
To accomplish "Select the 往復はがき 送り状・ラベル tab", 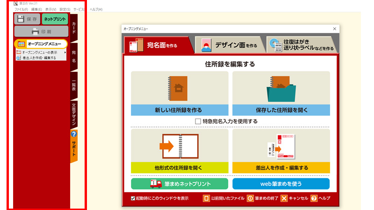I will point(302,45).
